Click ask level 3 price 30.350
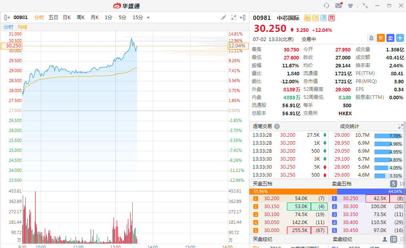 (x=350, y=215)
